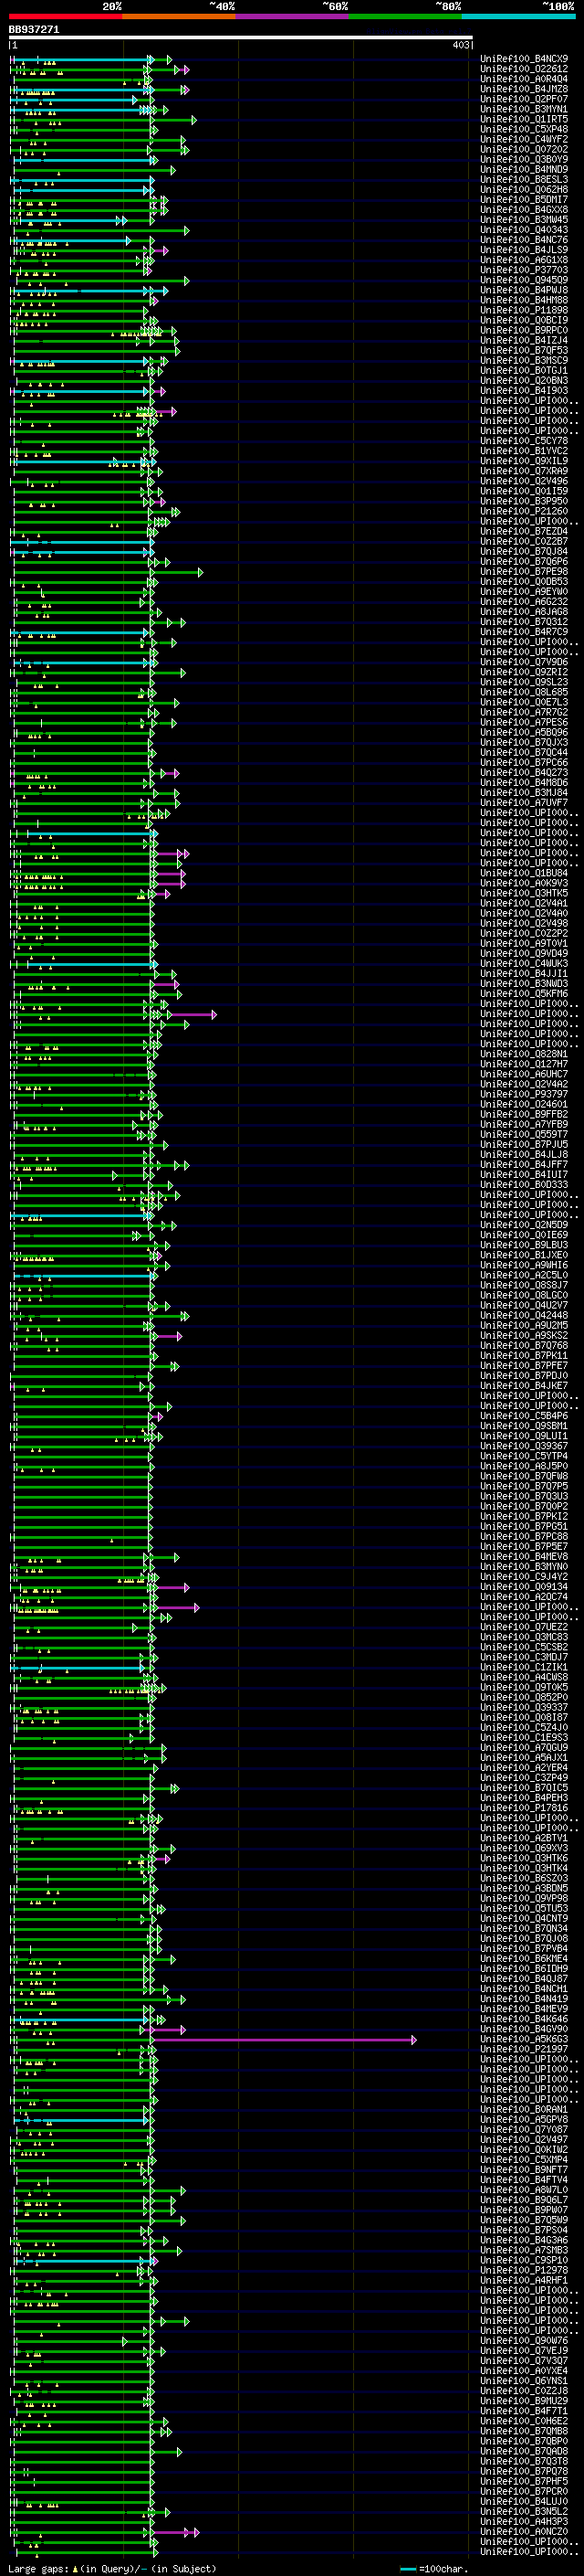The height and width of the screenshot is (2576, 584).
Task: Select UniRef100_B0RAN1 label
Action: click(524, 2109)
